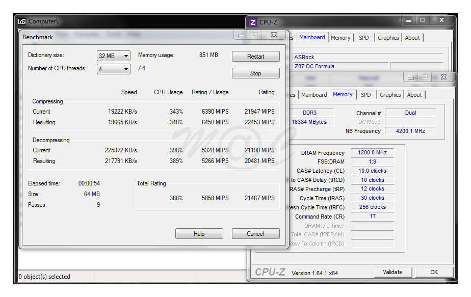
Task: Expand the Number of CPU threads dropdown
Action: (x=114, y=69)
